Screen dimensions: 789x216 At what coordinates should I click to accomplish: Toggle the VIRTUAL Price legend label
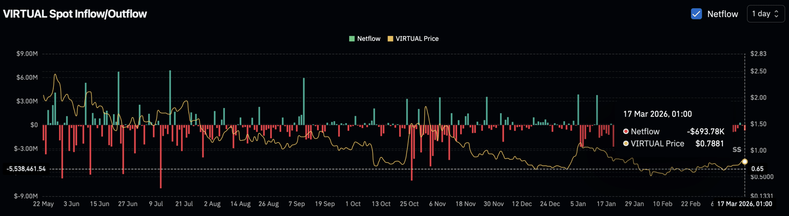(417, 38)
